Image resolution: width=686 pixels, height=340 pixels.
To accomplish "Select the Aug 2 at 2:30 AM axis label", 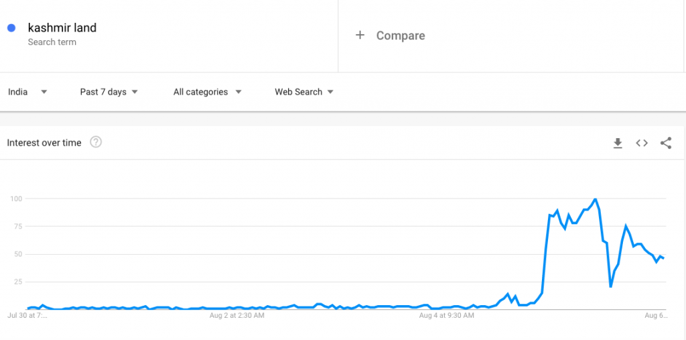I will [x=236, y=315].
